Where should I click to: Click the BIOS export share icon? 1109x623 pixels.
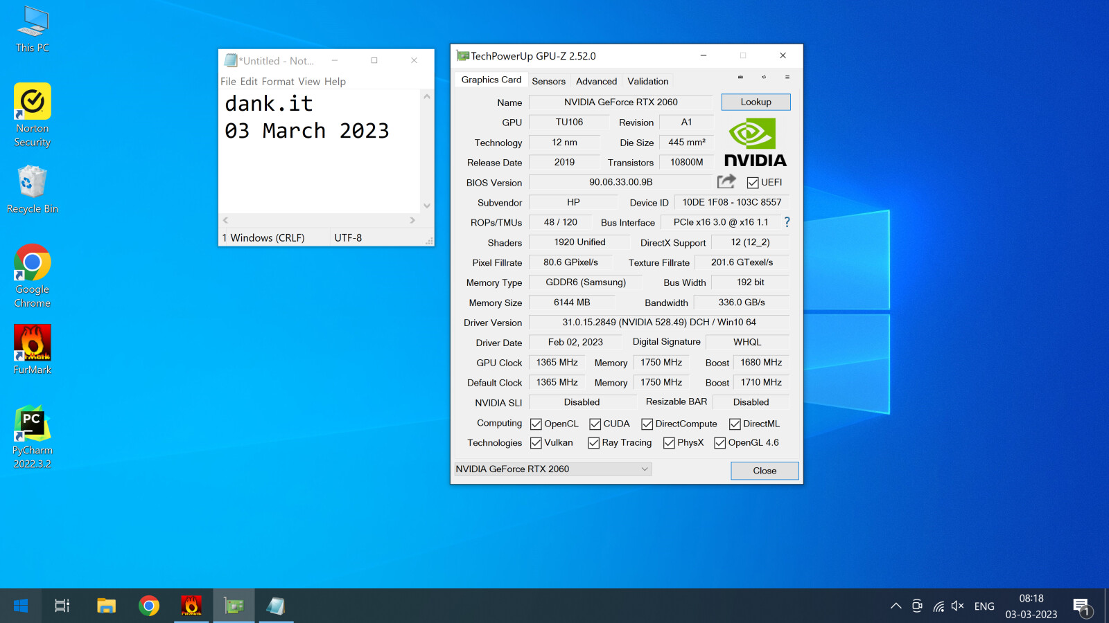pos(726,181)
